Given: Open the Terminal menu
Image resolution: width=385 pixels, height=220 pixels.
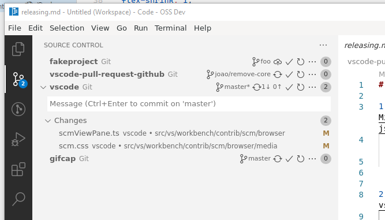Looking at the screenshot, I should coord(171,28).
